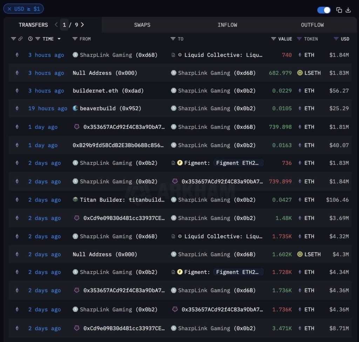This screenshot has width=359, height=342.
Task: Open the OUTFLOW tab
Action: pyautogui.click(x=312, y=25)
